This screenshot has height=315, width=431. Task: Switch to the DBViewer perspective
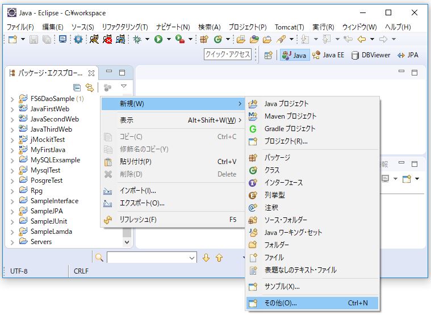(371, 55)
